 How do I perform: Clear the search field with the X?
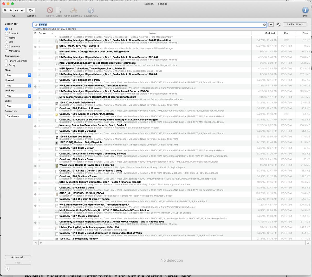point(264,25)
